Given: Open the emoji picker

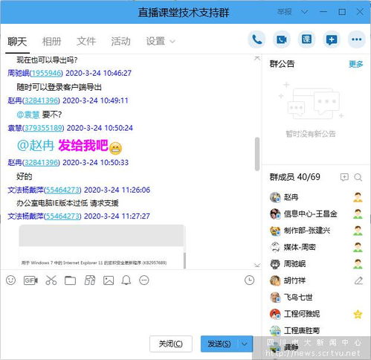Looking at the screenshot, I should click(x=10, y=280).
